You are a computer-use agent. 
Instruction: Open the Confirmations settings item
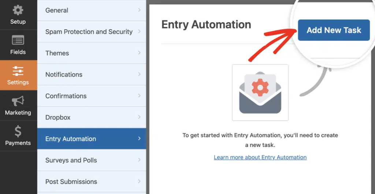(92, 96)
